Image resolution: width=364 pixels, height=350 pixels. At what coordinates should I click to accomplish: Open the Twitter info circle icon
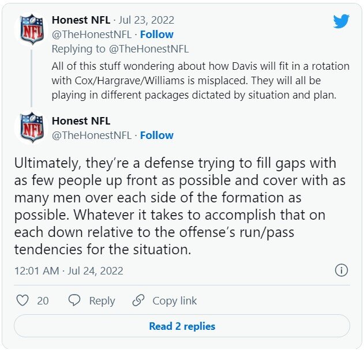click(x=341, y=270)
